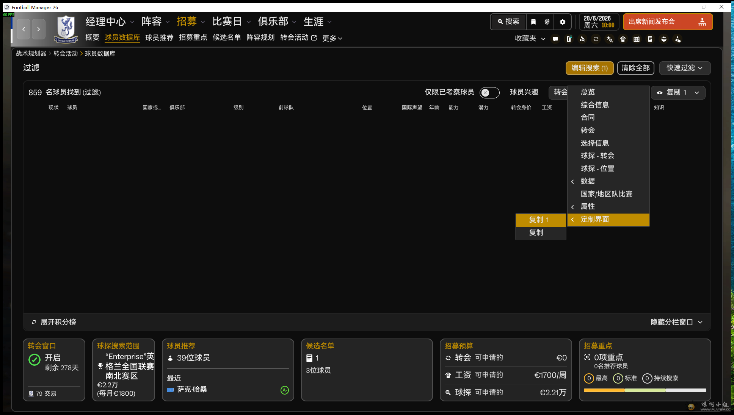Toggle 仅限已考察球员 switch off or on

(x=489, y=92)
